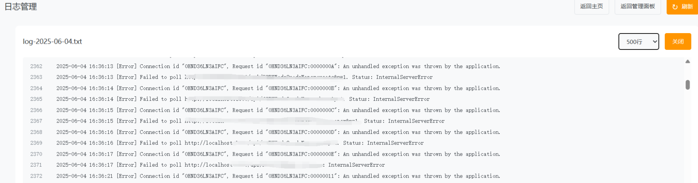Screen dimensions: 698x183
Task: Click line 2364 request id 0000000B entry
Action: coord(278,88)
